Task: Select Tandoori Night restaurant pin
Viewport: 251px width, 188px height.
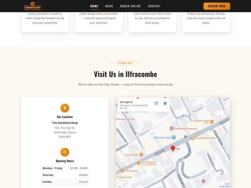Action: (x=212, y=122)
